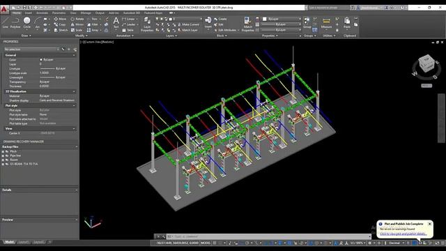The image size is (446, 251).
Task: Collapse the 3D Visualization section
Action: click(x=74, y=91)
